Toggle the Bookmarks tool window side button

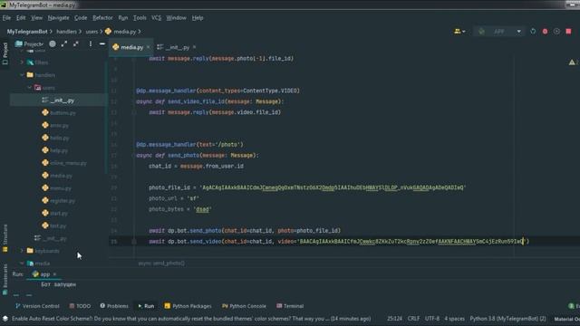(x=5, y=279)
